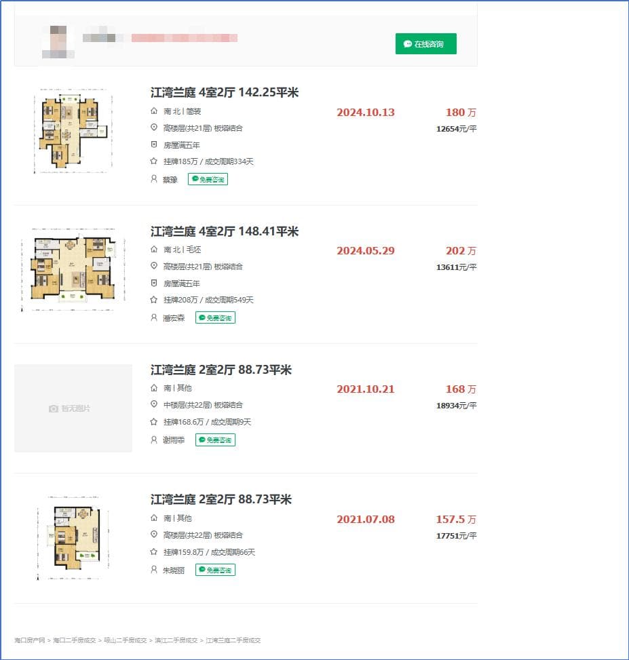
Task: Click the star icon next to 挂牌208万
Action: (x=154, y=300)
